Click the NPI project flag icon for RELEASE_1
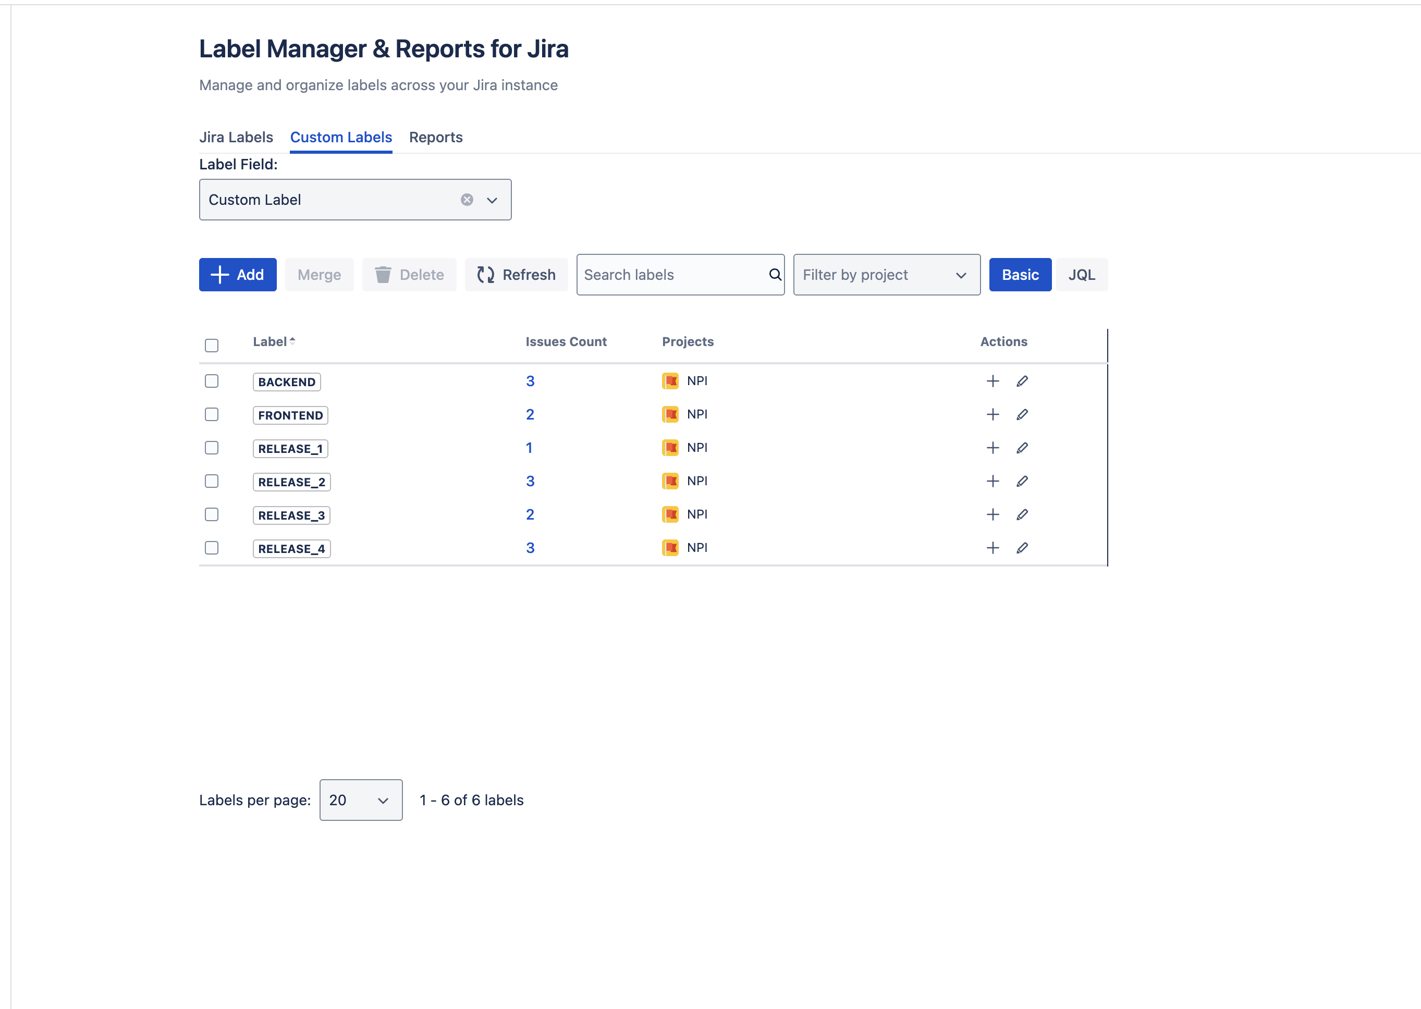This screenshot has width=1421, height=1009. (x=670, y=448)
